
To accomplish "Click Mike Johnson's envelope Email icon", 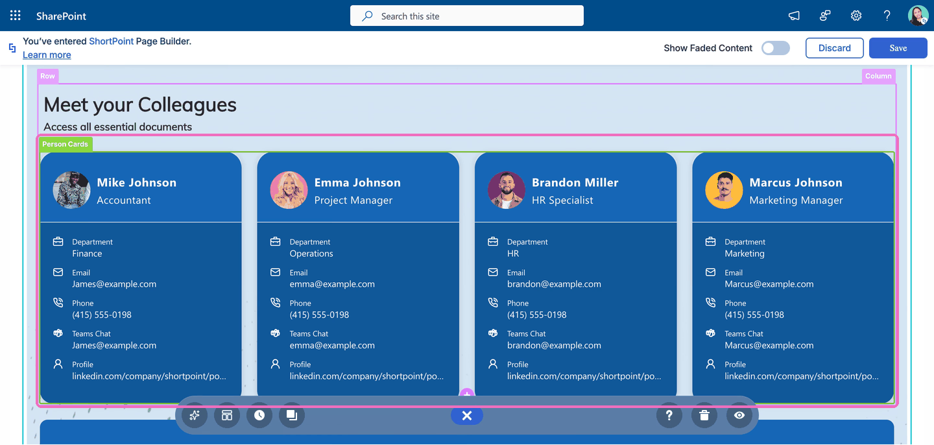I will pos(58,272).
